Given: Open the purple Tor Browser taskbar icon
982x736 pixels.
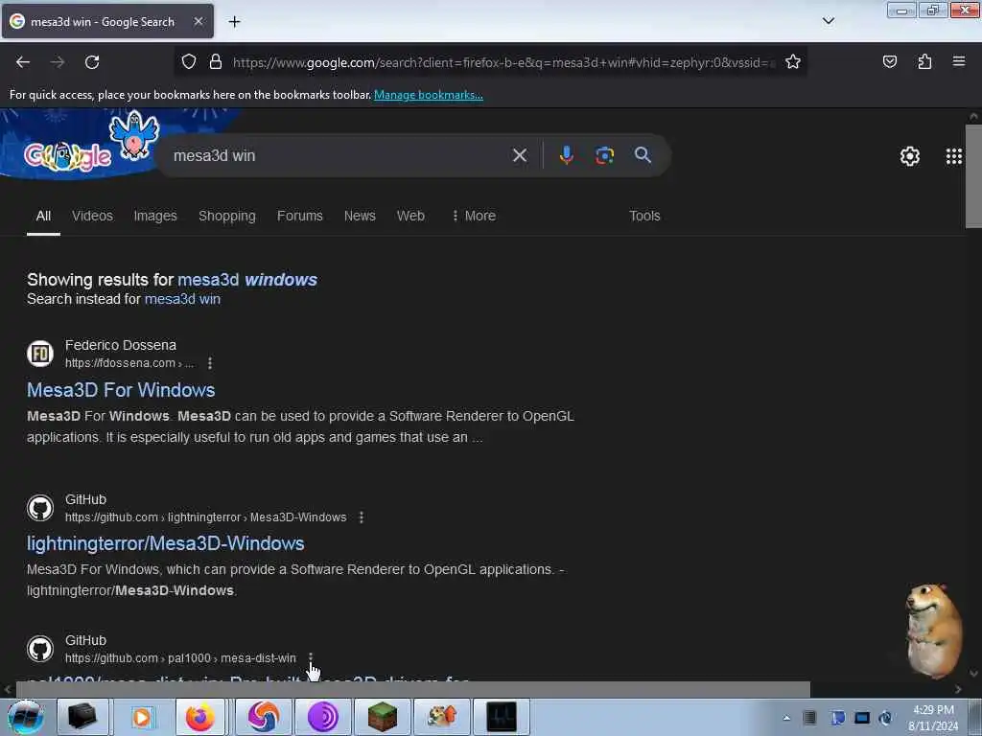Looking at the screenshot, I should 322,717.
